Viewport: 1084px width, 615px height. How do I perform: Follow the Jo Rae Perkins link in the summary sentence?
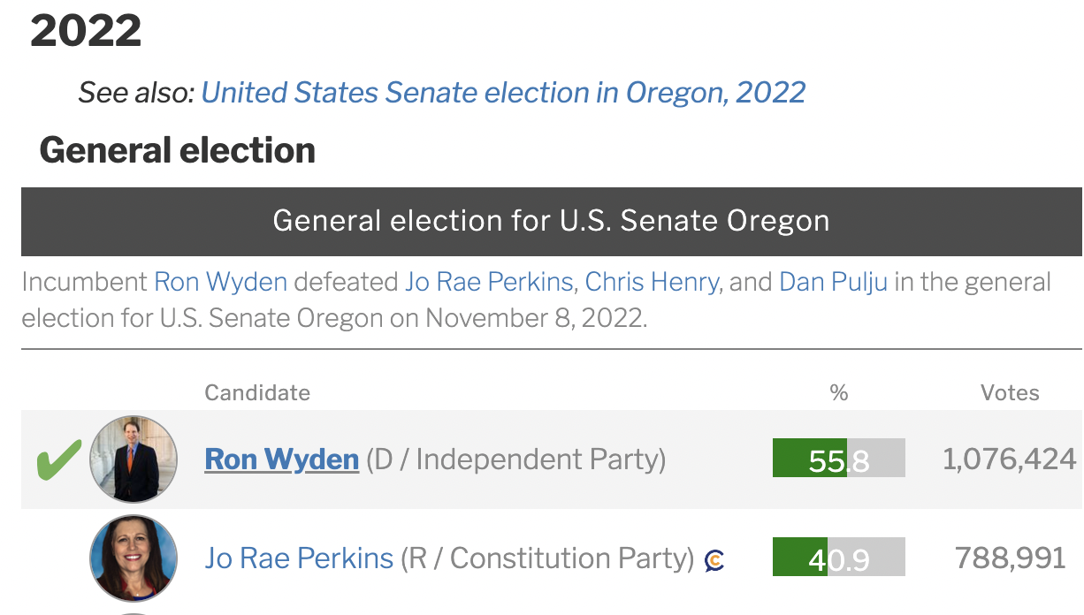[x=489, y=283]
